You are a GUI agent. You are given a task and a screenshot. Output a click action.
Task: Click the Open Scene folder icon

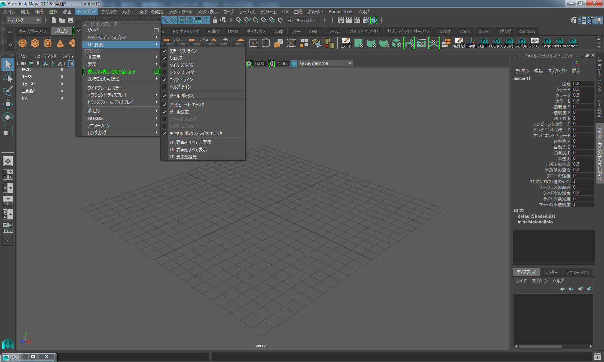[62, 20]
